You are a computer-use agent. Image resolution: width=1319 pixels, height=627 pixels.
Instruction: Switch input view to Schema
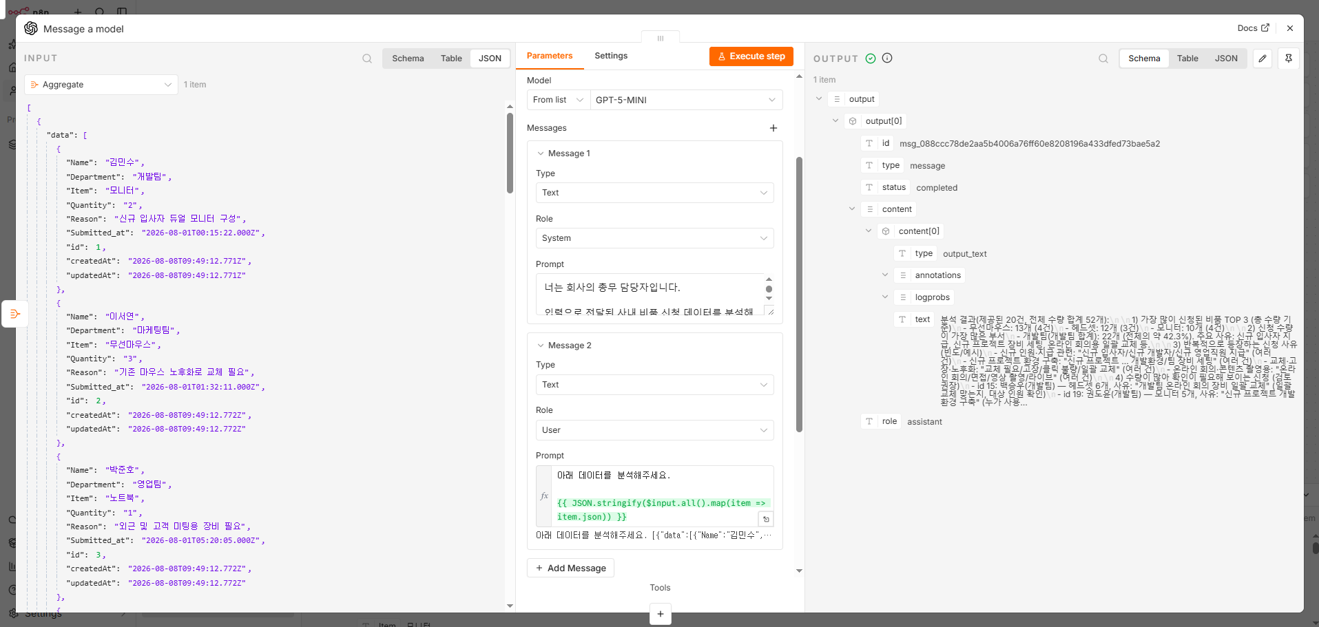point(408,59)
